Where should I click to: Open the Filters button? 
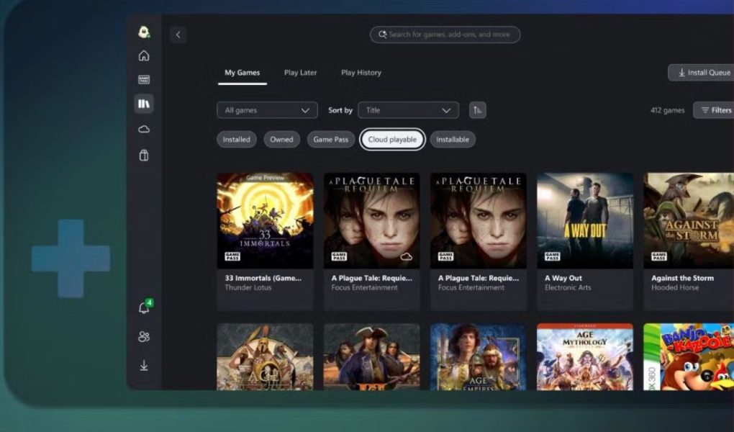click(715, 110)
